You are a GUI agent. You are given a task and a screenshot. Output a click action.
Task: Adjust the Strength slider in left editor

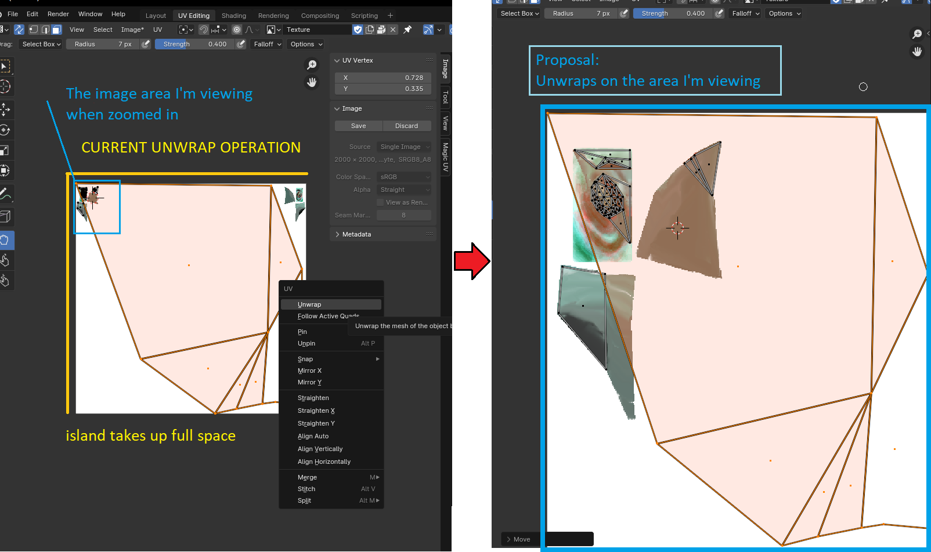click(x=195, y=44)
